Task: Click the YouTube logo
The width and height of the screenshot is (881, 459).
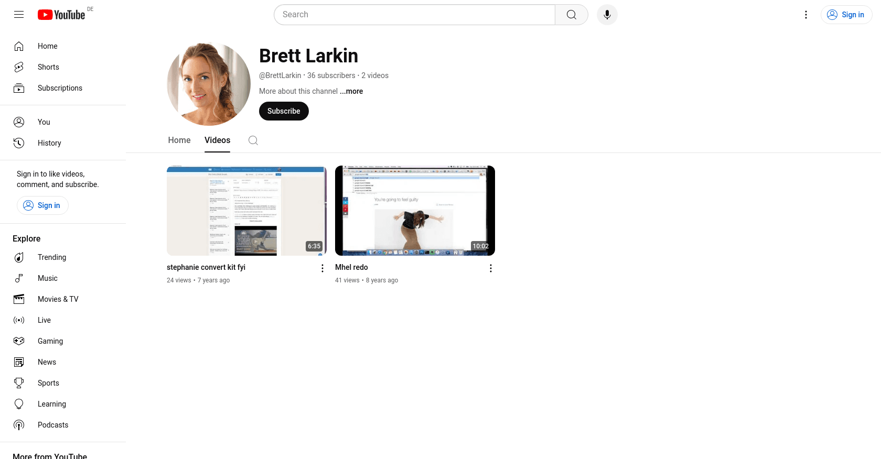Action: [61, 15]
